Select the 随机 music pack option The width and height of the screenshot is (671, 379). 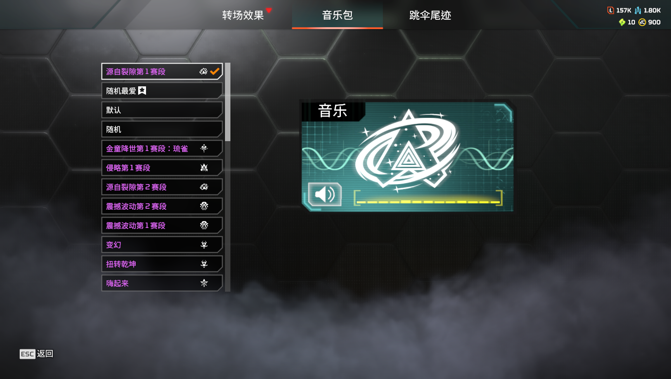tap(162, 129)
